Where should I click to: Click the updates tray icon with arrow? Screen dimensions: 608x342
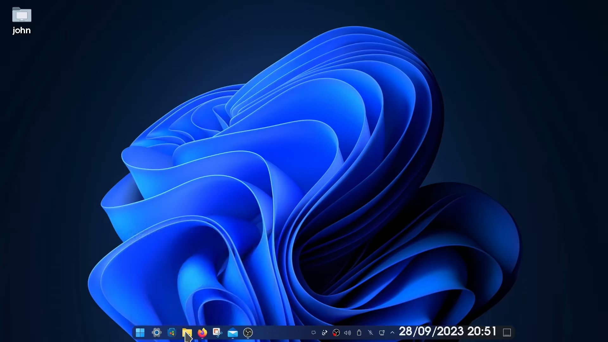tap(325, 332)
